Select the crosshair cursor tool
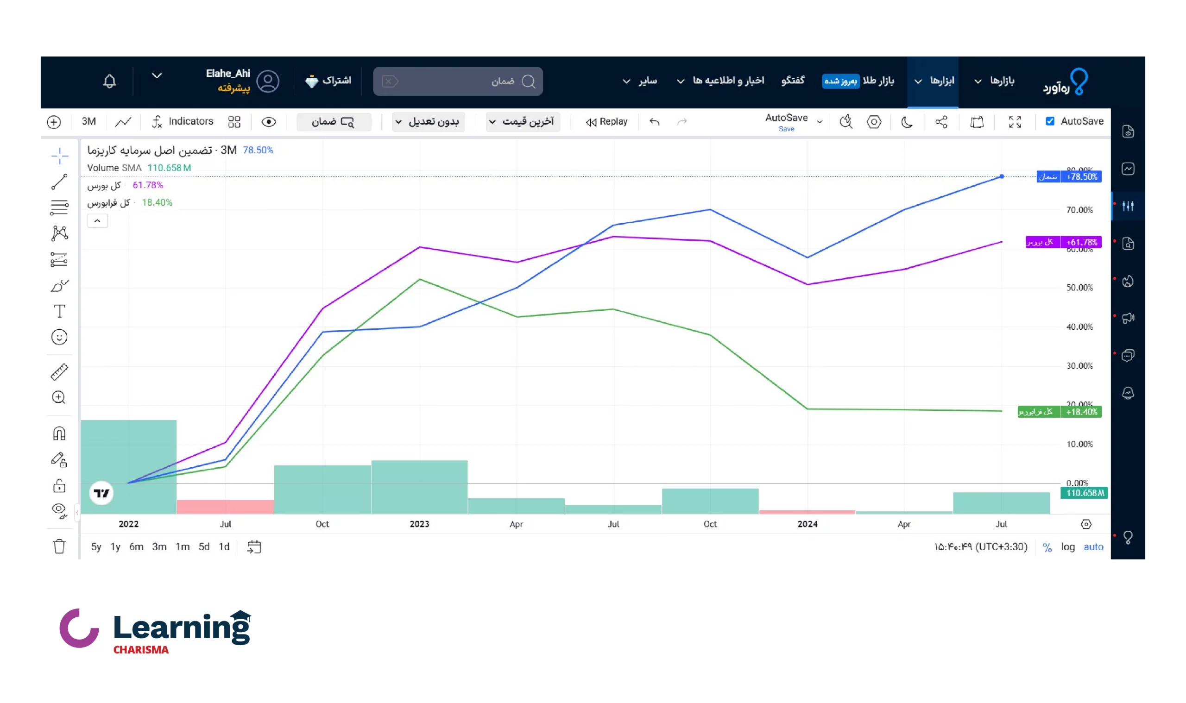 click(60, 156)
